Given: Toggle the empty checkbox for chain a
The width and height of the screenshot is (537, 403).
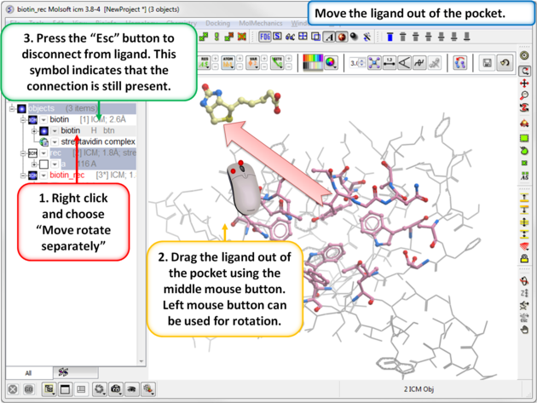Looking at the screenshot, I should point(43,164).
